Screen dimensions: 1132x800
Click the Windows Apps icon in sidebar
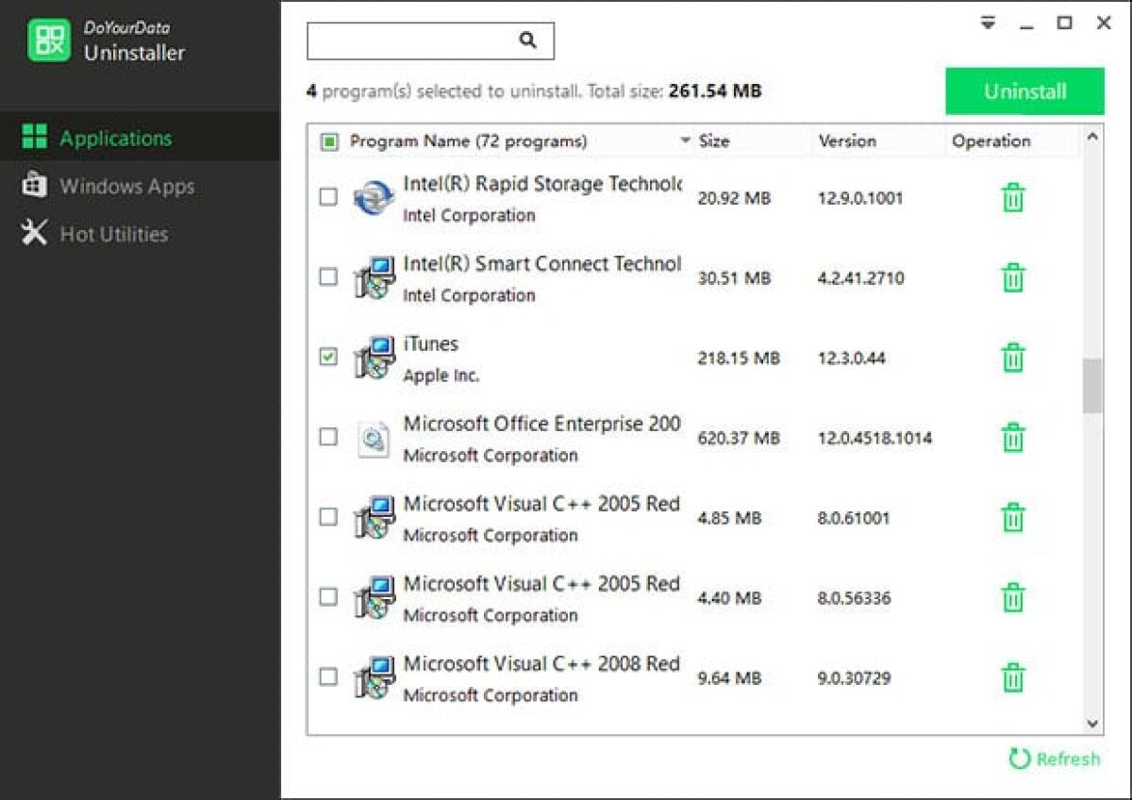coord(34,186)
